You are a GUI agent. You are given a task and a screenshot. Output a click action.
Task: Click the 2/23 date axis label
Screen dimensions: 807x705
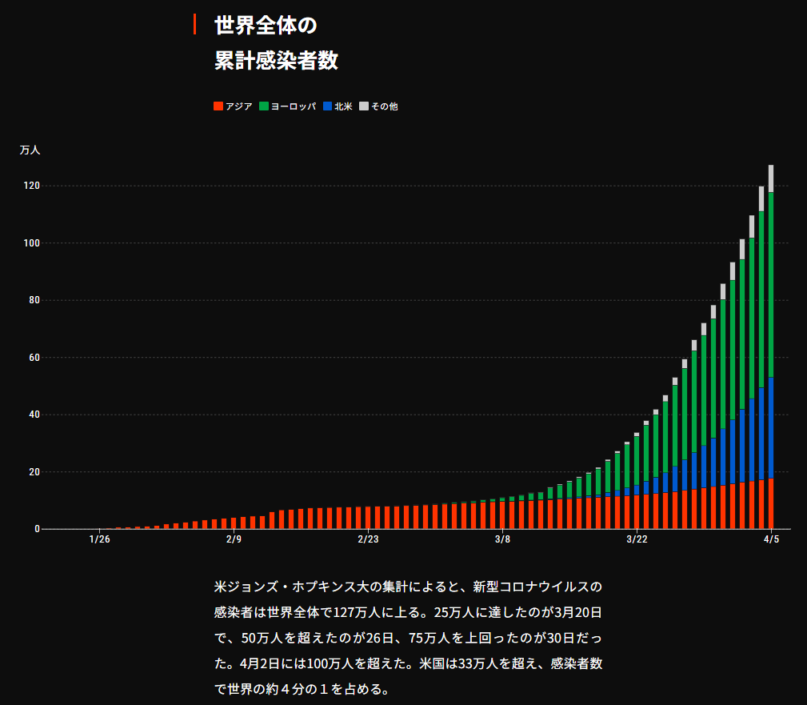[368, 539]
